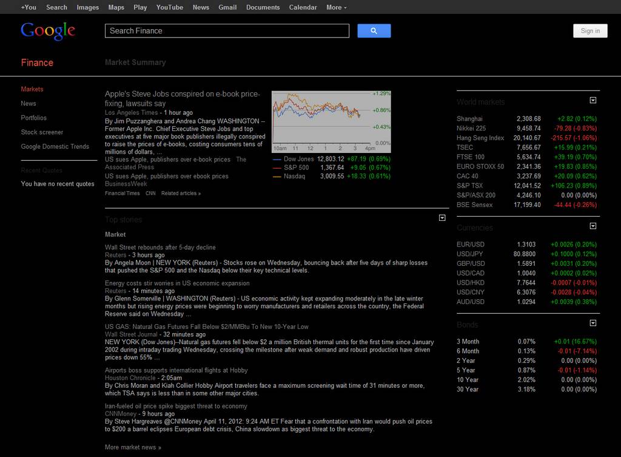This screenshot has height=457, width=621.
Task: Open S&P TSX in World markets
Action: pyautogui.click(x=470, y=186)
